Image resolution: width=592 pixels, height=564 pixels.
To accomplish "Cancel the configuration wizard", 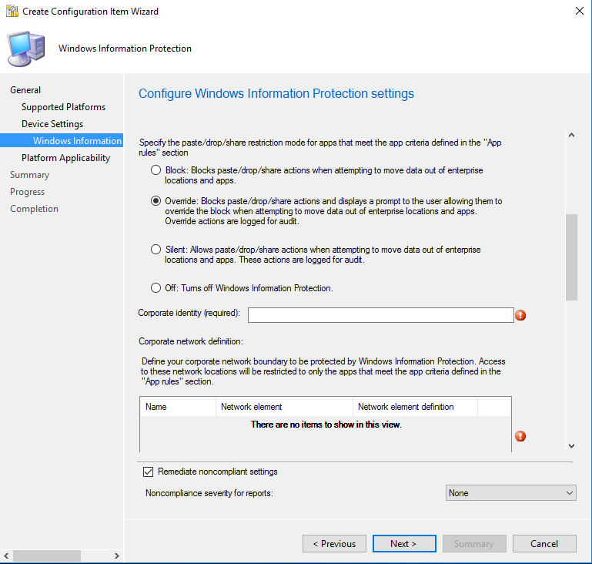I will click(544, 544).
